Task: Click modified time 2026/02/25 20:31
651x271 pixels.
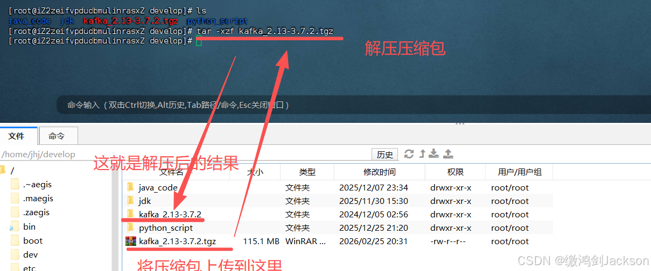Action: pos(374,241)
